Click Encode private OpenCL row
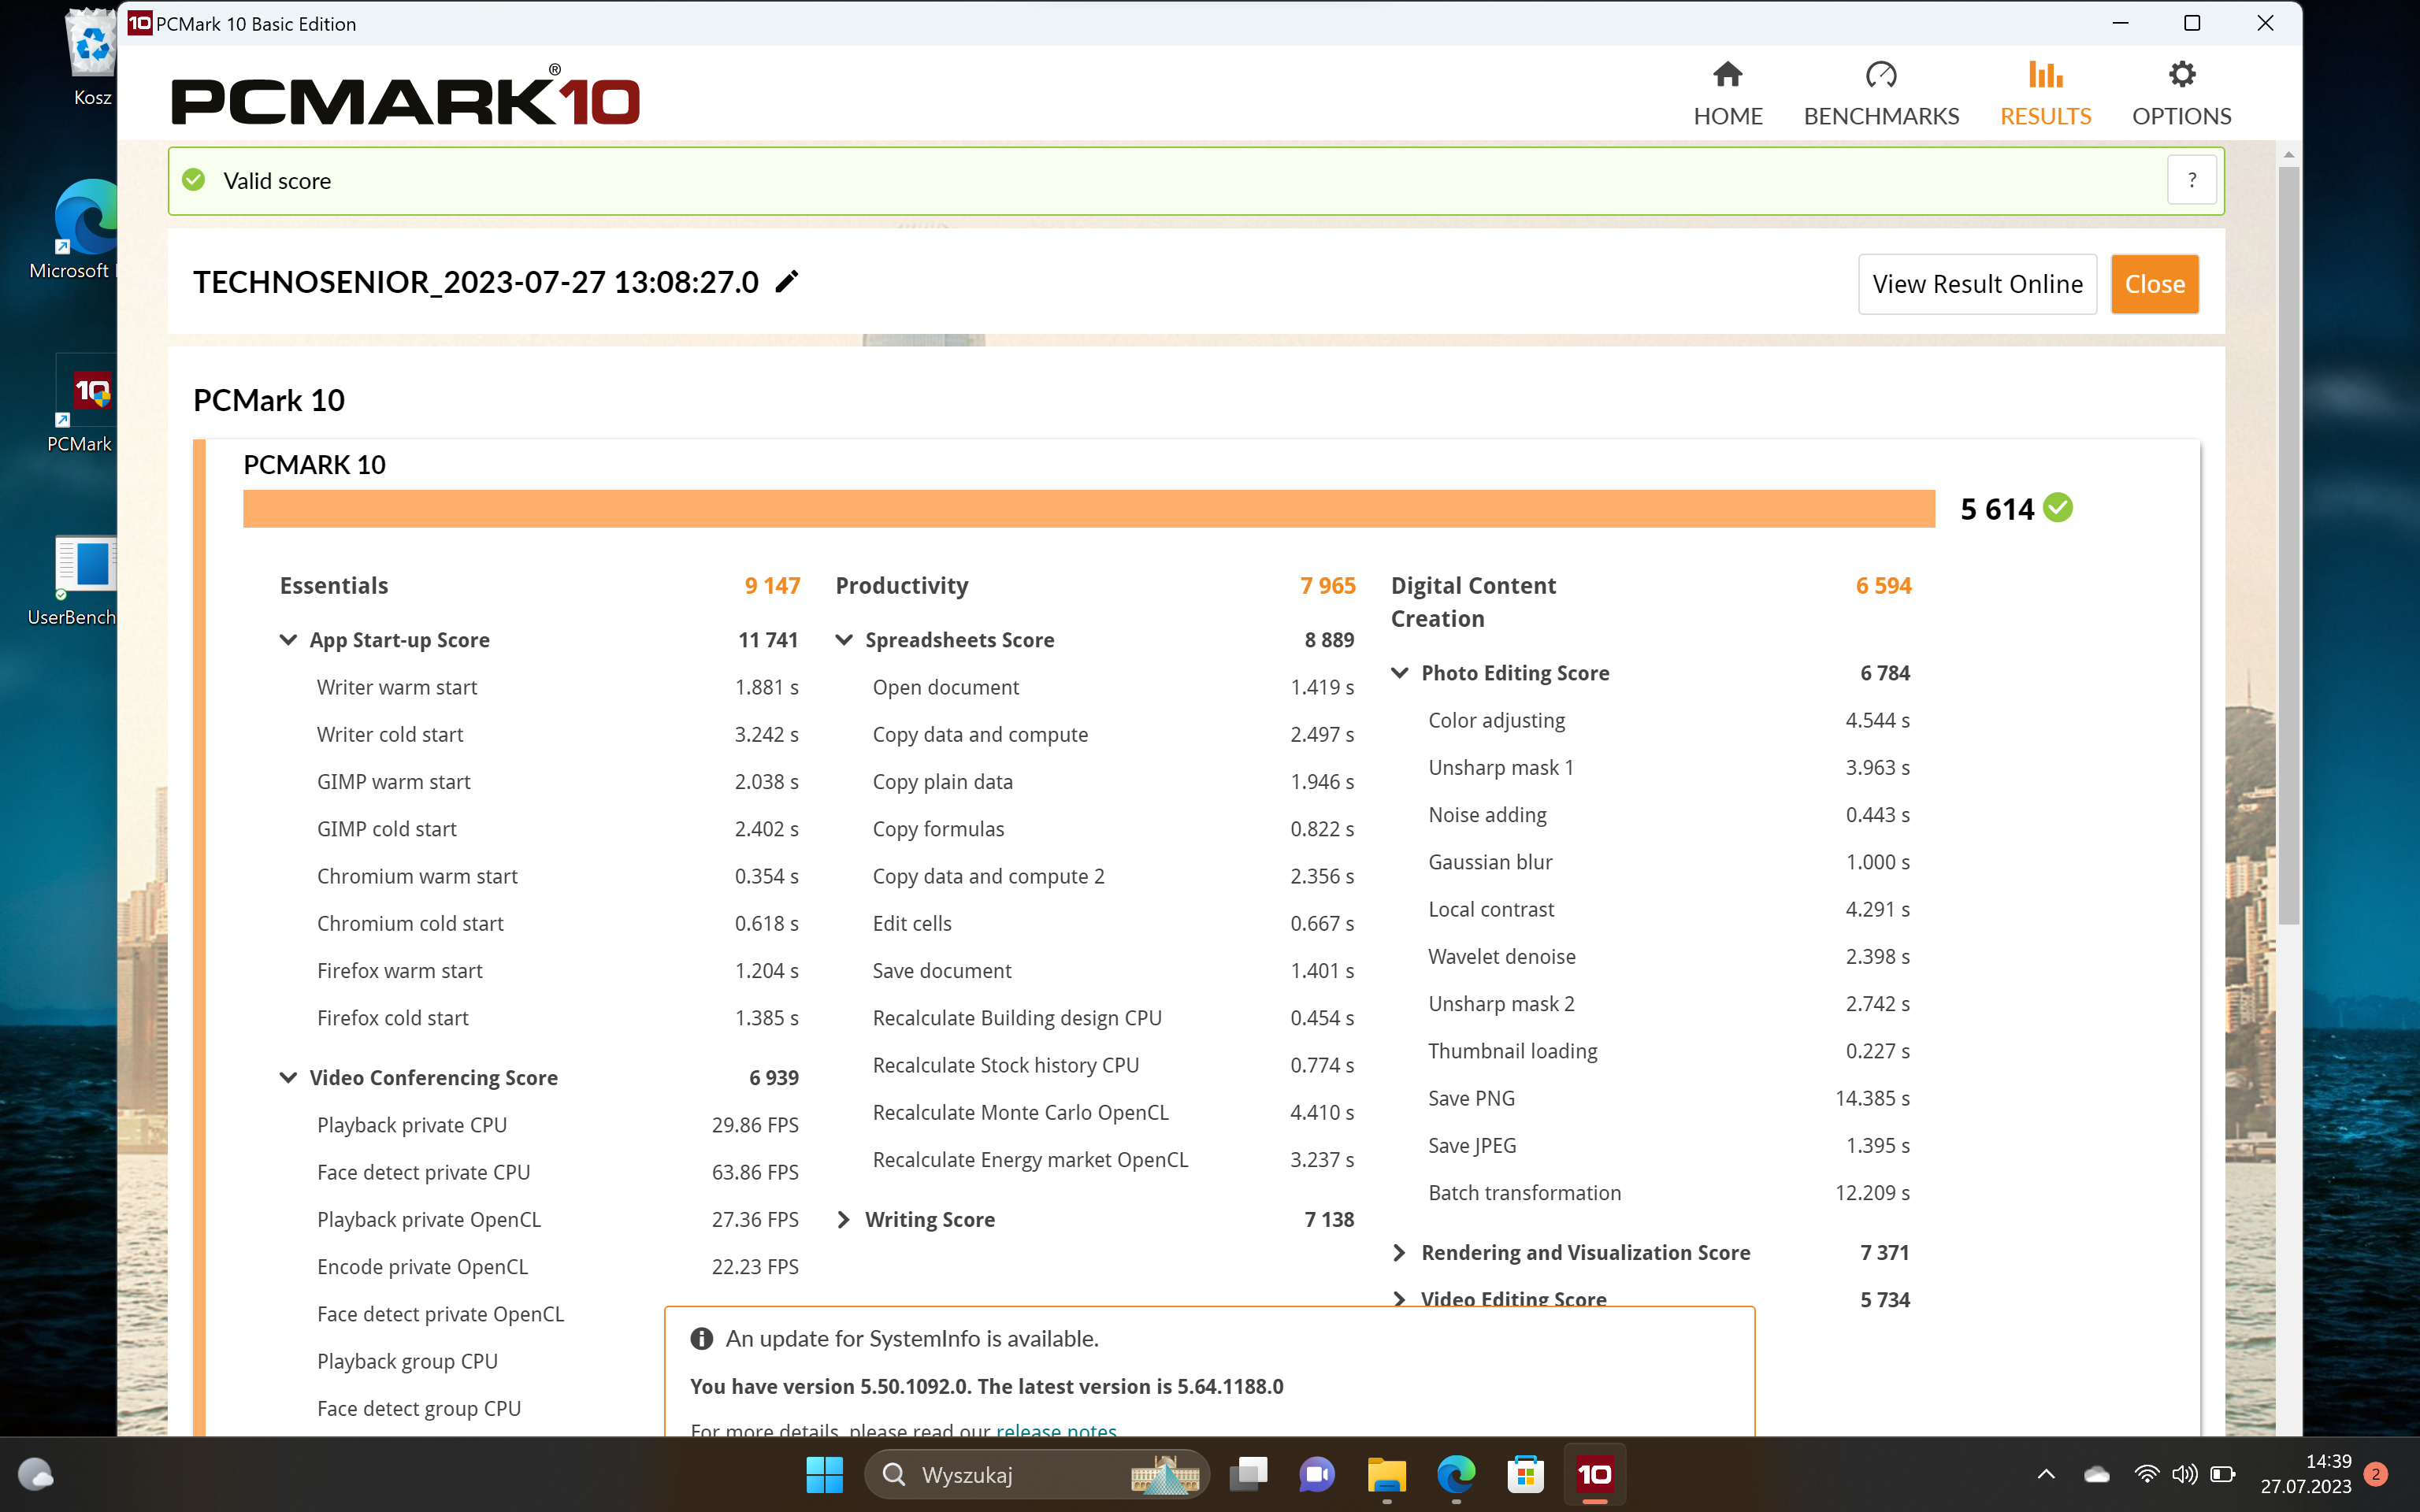This screenshot has width=2420, height=1512. coord(557,1267)
